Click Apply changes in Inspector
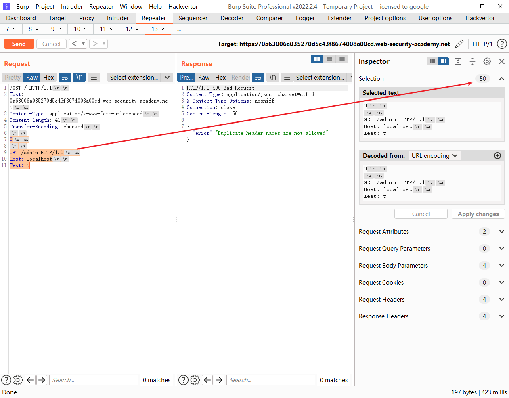This screenshot has height=398, width=509. 478,214
